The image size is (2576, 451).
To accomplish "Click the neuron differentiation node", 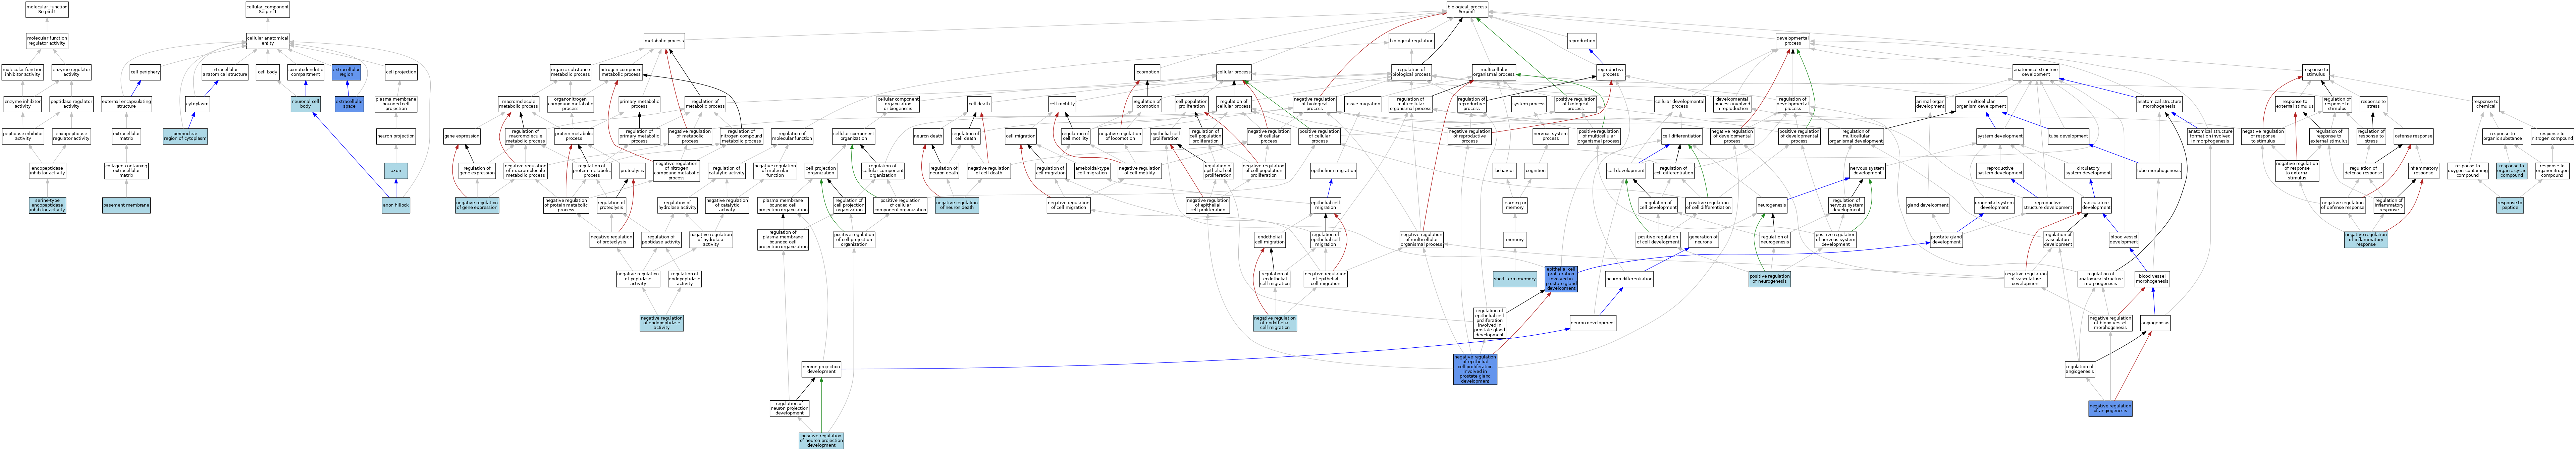I will (x=1629, y=279).
